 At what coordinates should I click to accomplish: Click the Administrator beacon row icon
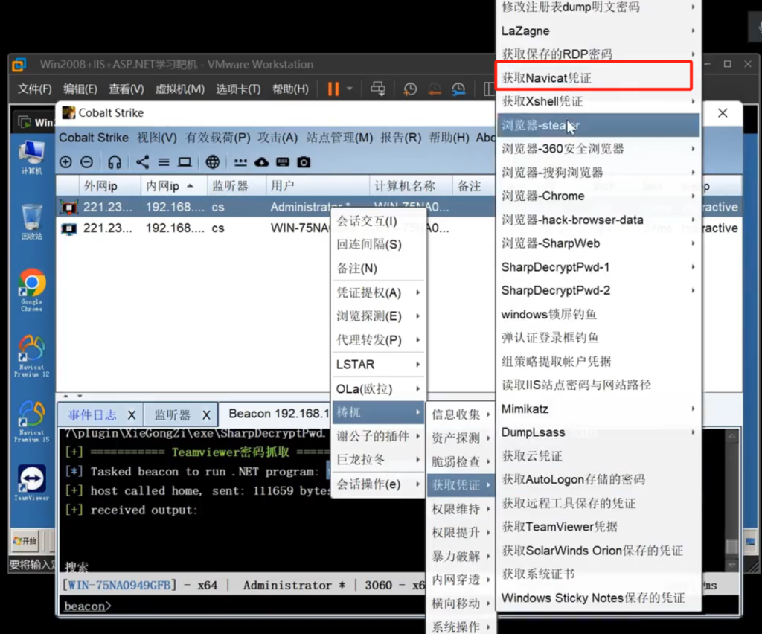69,208
